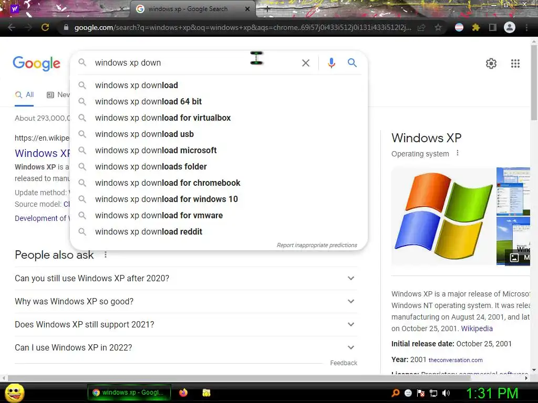Open People also ask options menu

106,254
